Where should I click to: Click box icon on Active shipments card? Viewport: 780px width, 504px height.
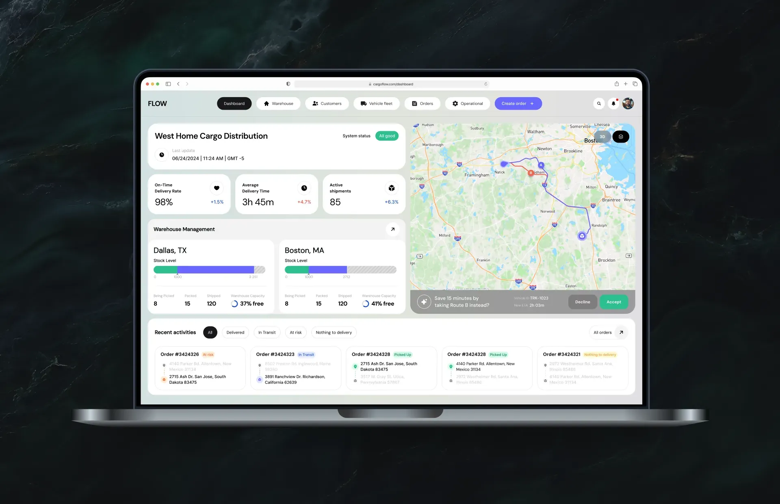pyautogui.click(x=392, y=188)
